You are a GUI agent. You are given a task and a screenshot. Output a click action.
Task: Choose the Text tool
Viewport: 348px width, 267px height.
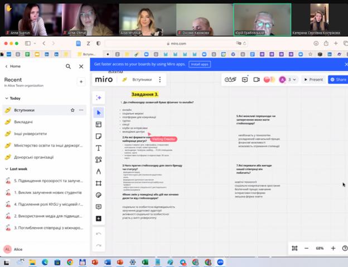(x=99, y=148)
